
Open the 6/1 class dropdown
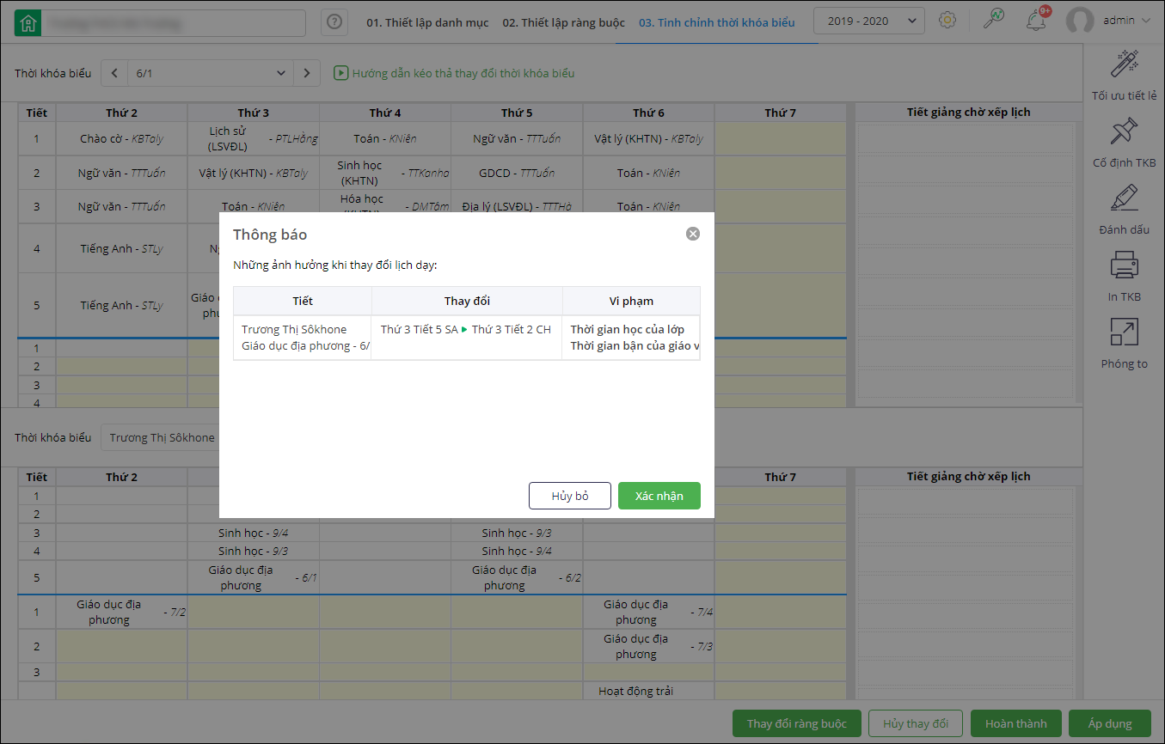210,73
